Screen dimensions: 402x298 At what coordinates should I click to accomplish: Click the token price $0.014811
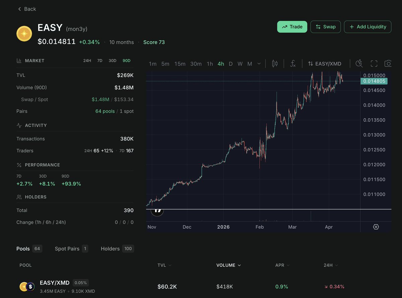pyautogui.click(x=57, y=42)
